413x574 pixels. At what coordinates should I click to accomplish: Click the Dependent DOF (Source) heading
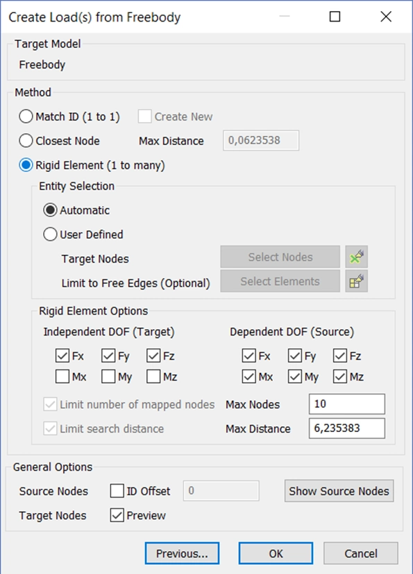[x=292, y=331]
